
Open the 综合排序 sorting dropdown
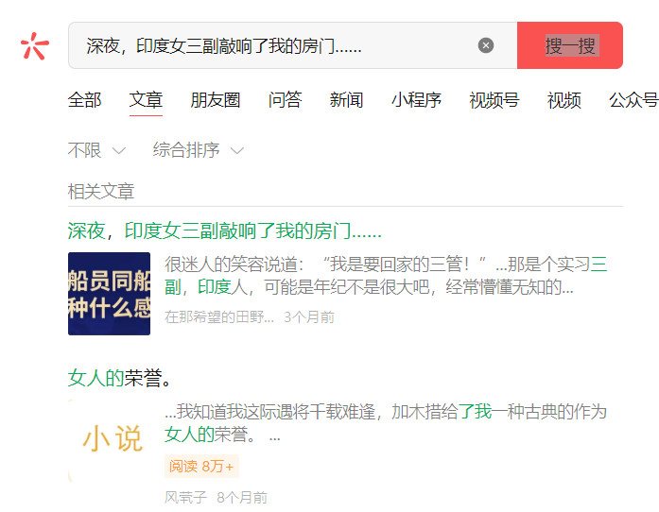[198, 150]
